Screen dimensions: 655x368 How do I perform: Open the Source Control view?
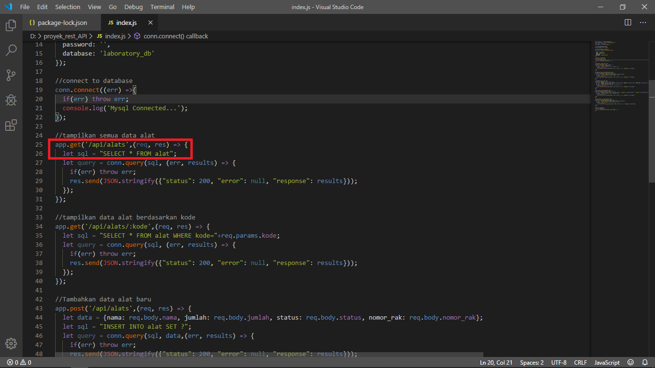pos(11,75)
